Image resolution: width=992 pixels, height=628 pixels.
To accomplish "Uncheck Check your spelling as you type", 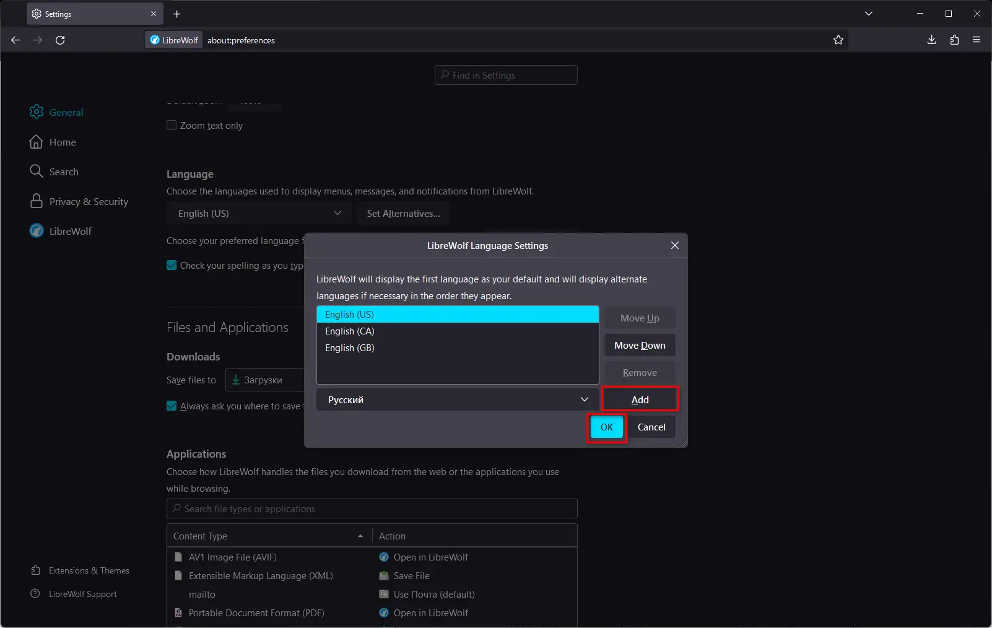I will [x=172, y=266].
